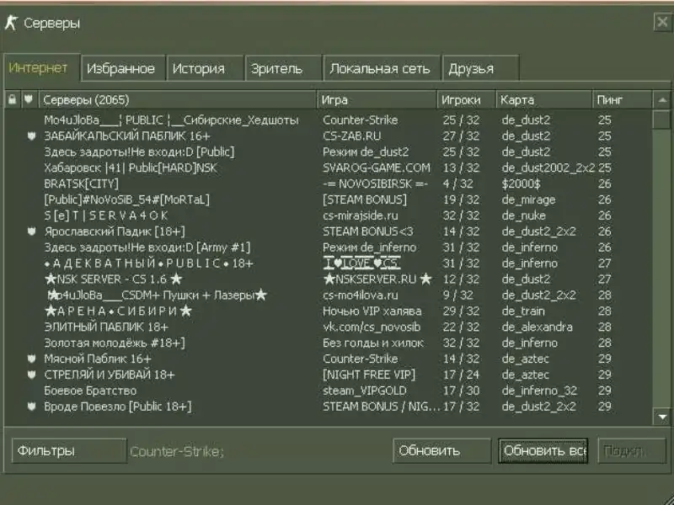
Task: Click game cell -= NOVOSIBIRSK =-
Action: tap(375, 183)
